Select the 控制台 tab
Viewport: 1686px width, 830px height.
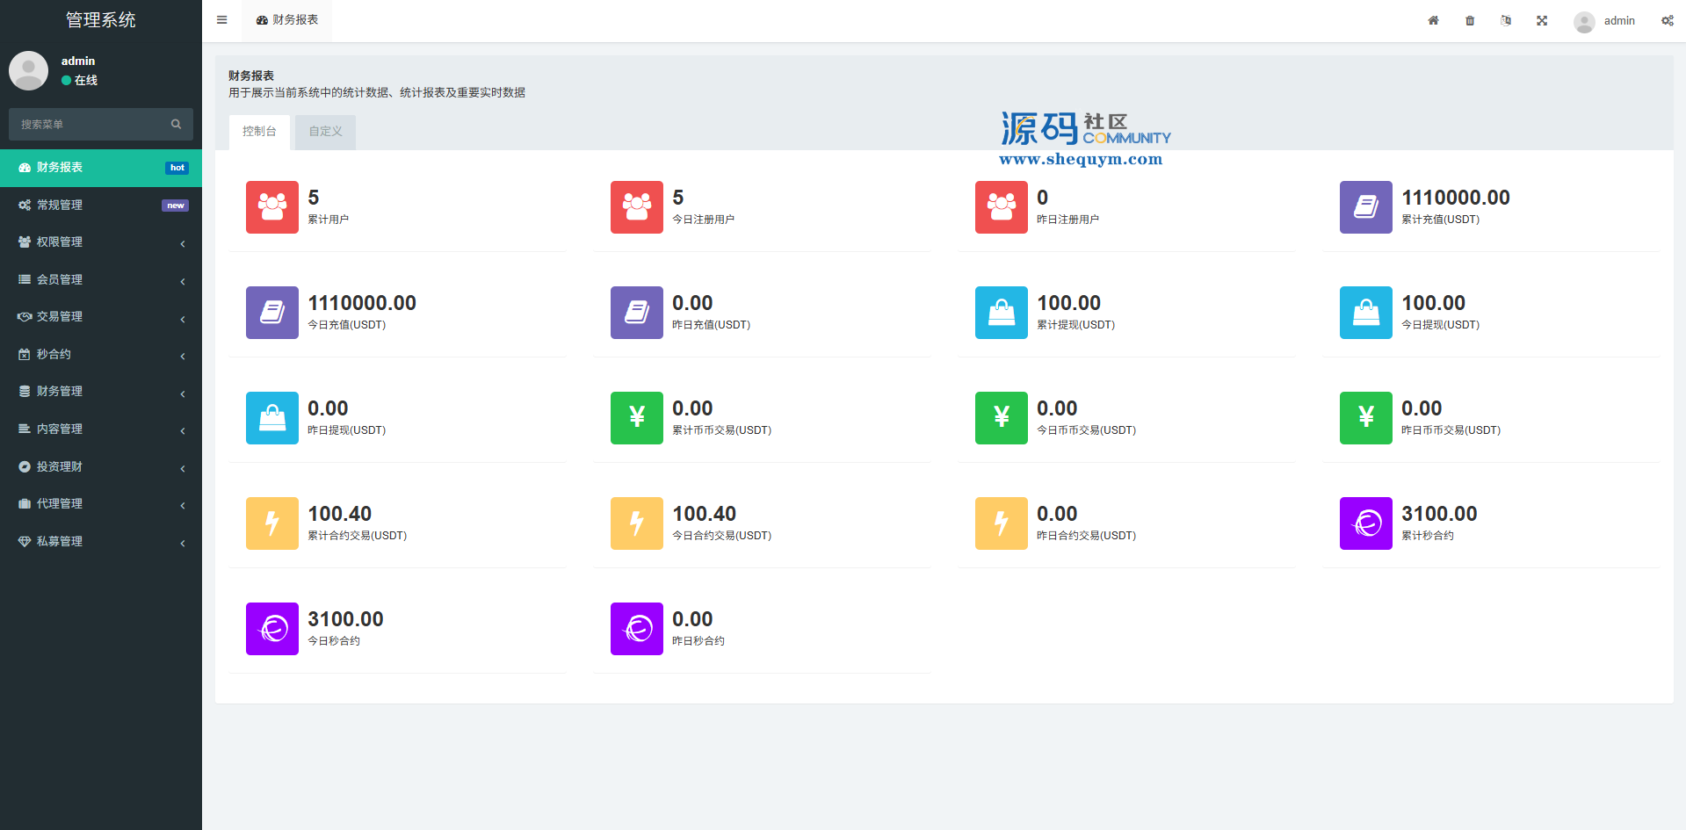pos(259,132)
